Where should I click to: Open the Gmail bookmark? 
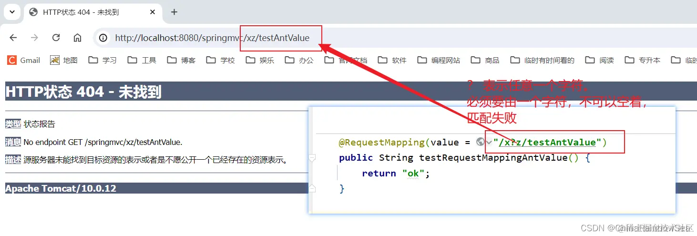(24, 60)
